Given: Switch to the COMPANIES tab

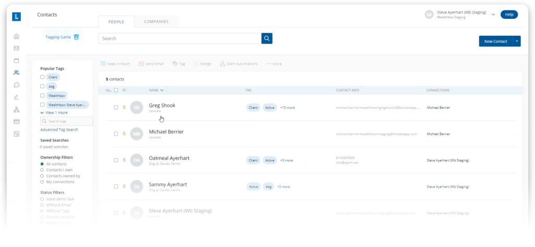Looking at the screenshot, I should 156,21.
